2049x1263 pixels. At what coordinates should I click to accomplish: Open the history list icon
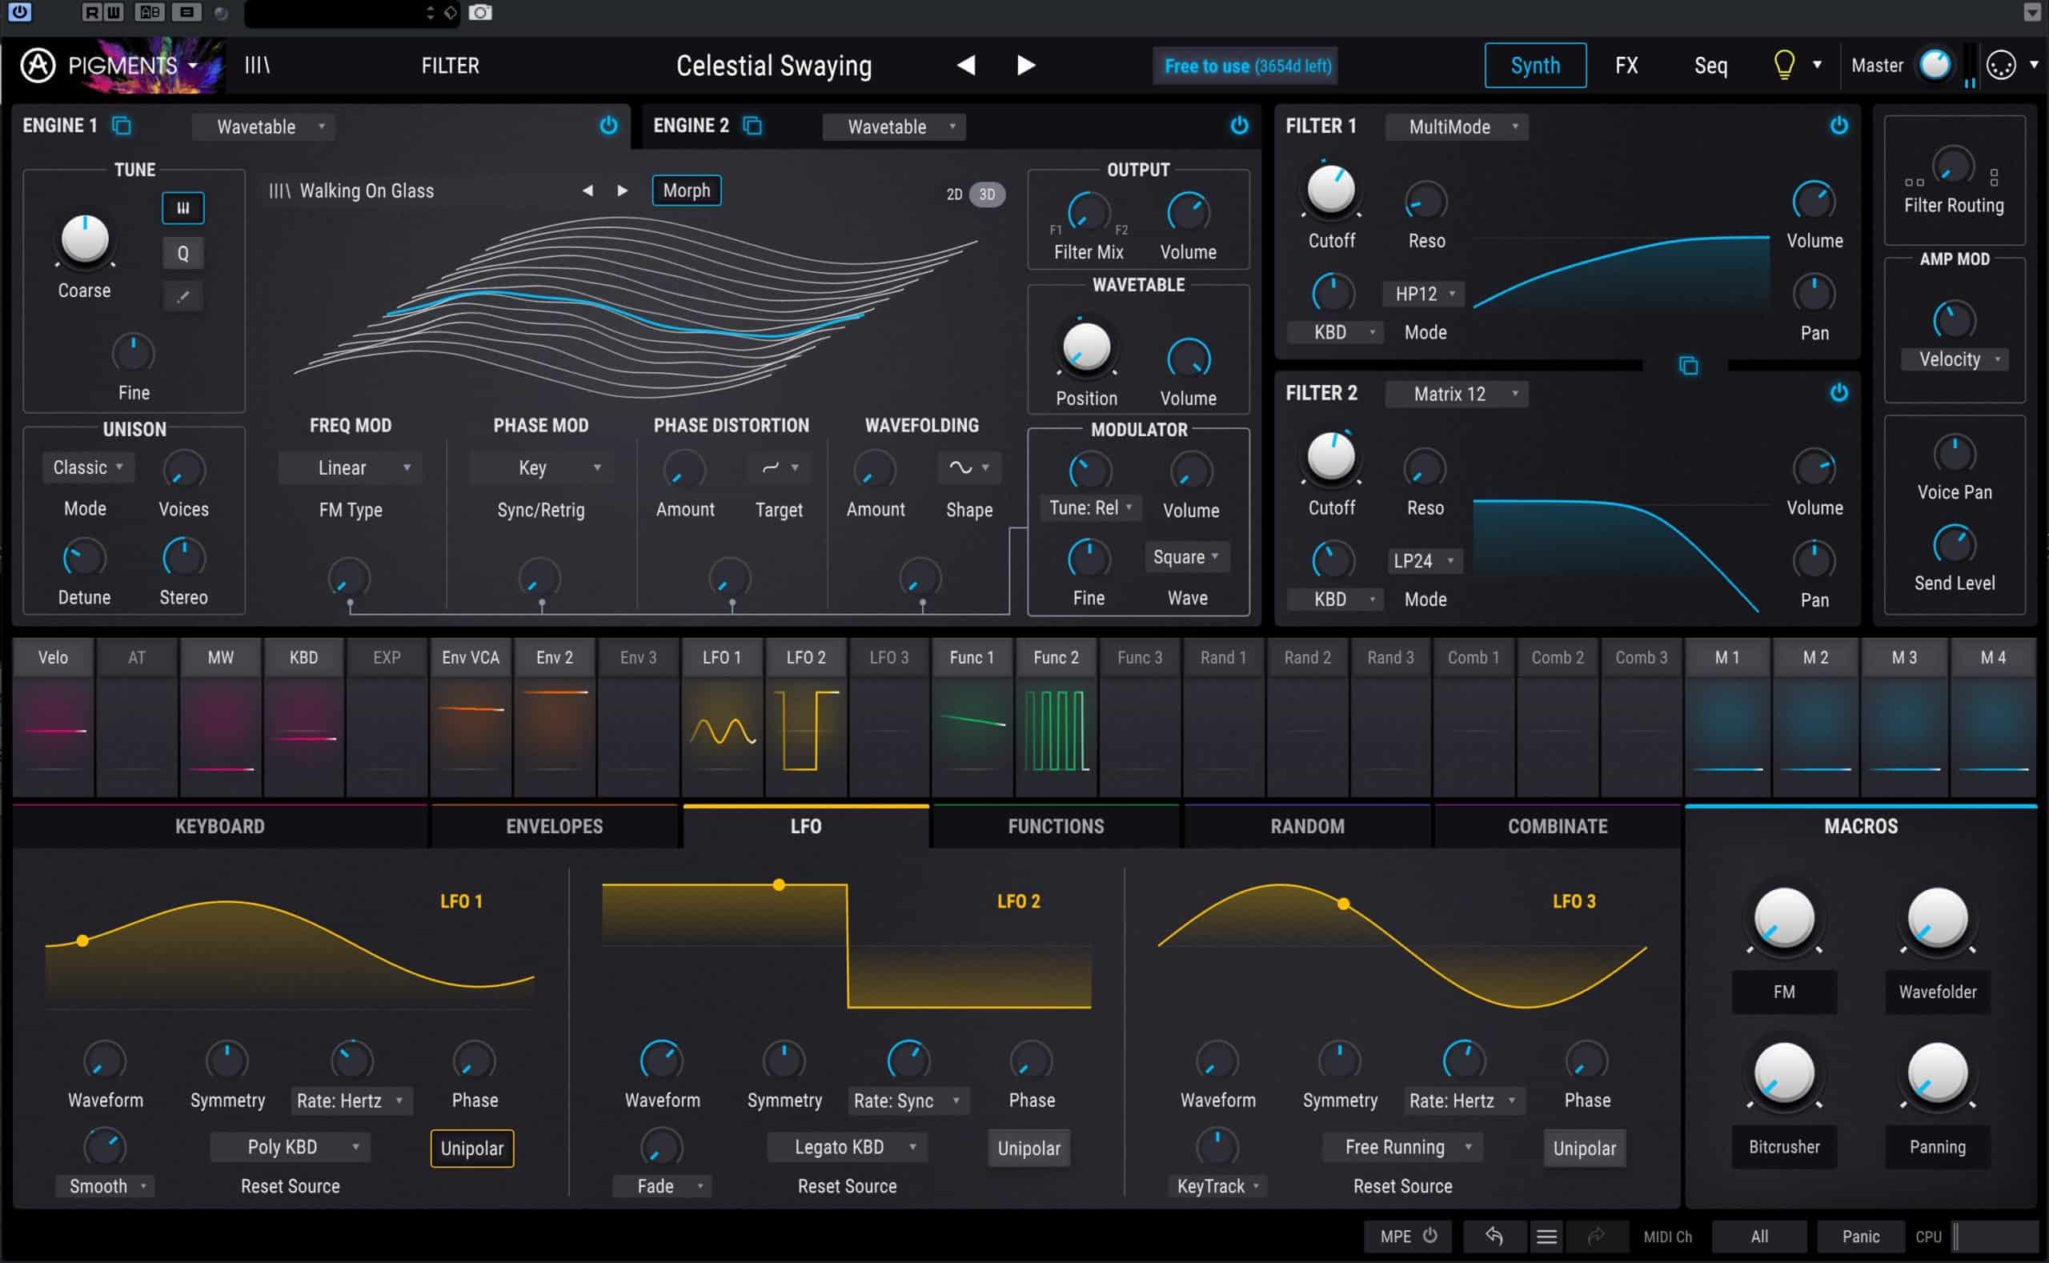pyautogui.click(x=1547, y=1237)
